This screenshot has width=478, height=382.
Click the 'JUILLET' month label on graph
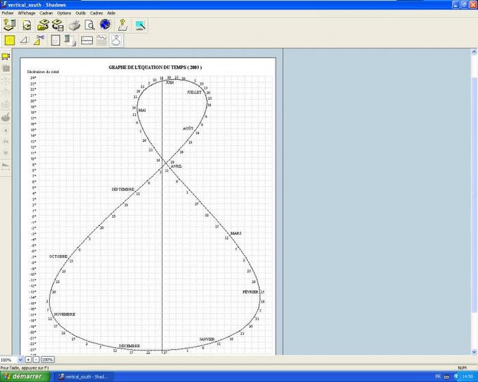pos(194,92)
